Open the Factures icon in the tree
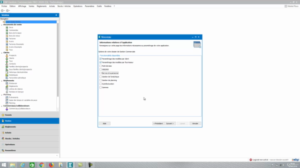 pyautogui.click(x=7, y=38)
